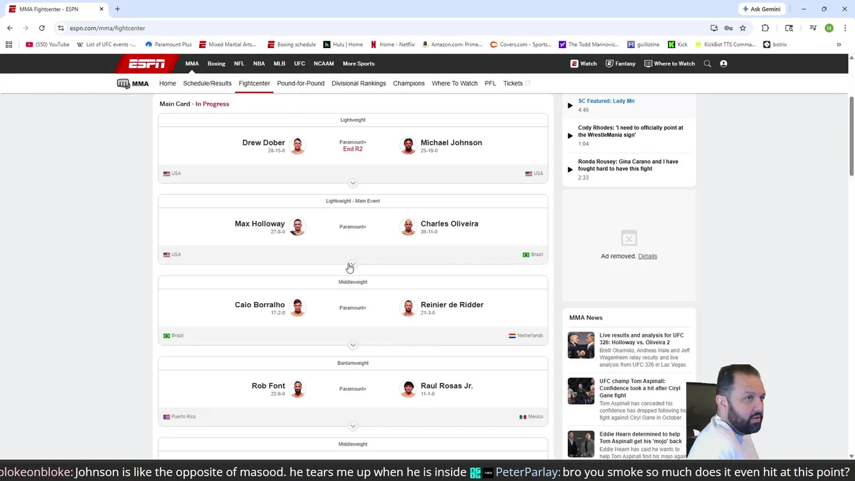855x481 pixels.
Task: Open NFL in ESPN top nav
Action: [238, 63]
